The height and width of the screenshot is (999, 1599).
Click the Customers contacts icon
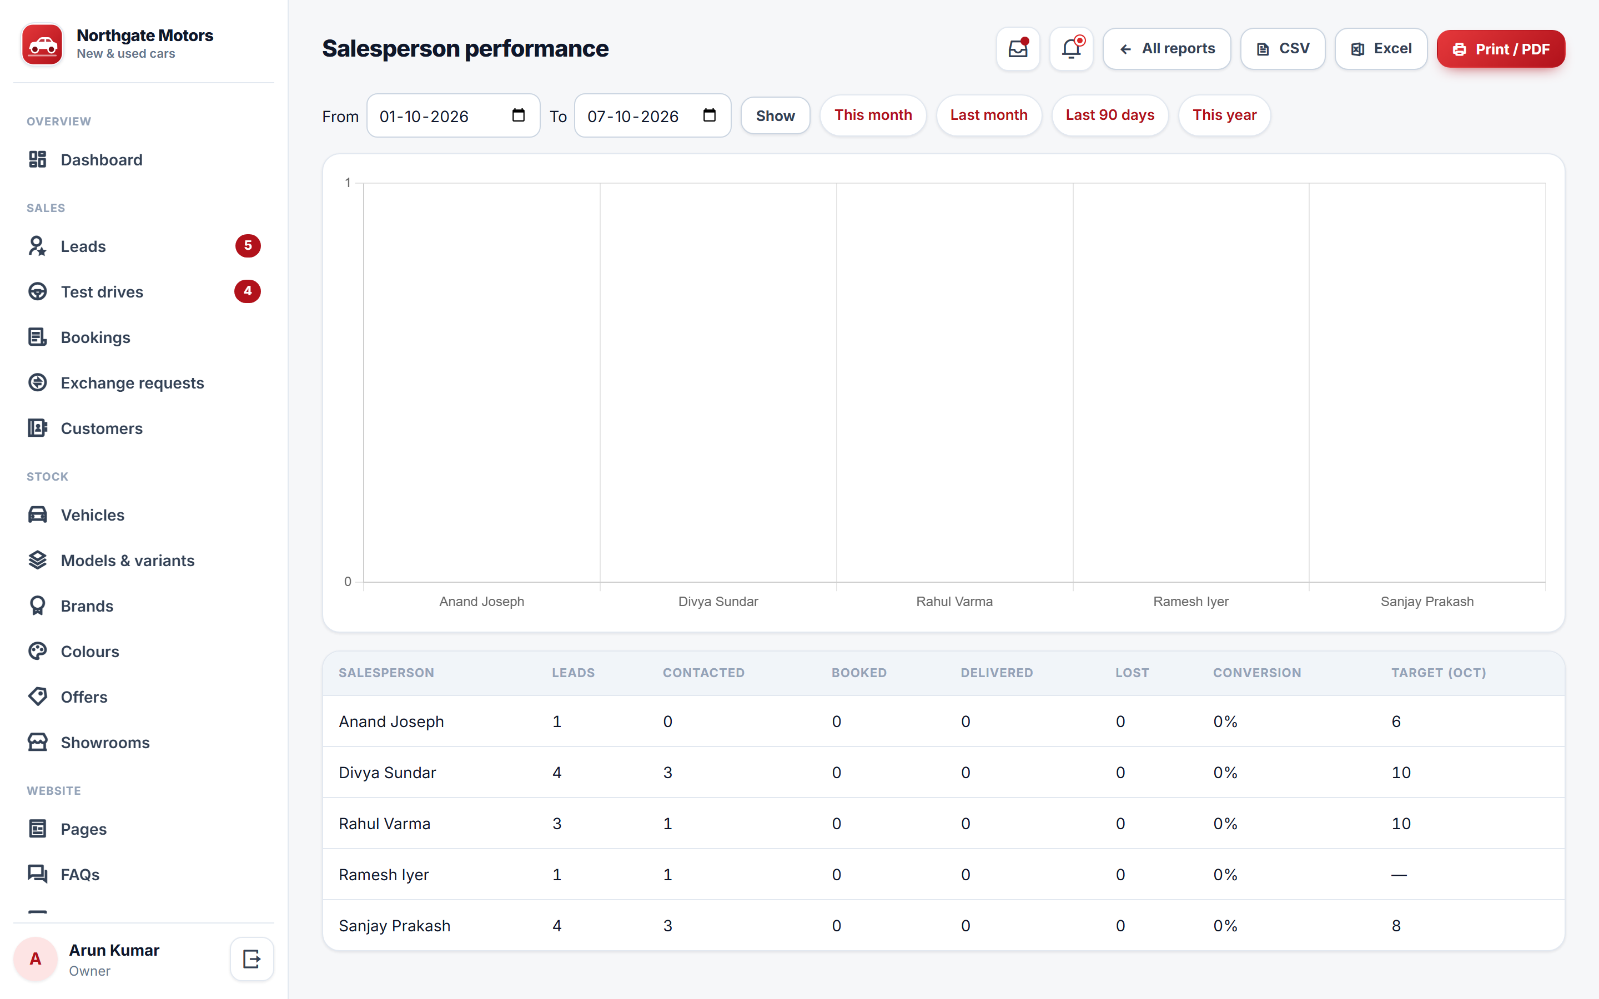(x=38, y=428)
